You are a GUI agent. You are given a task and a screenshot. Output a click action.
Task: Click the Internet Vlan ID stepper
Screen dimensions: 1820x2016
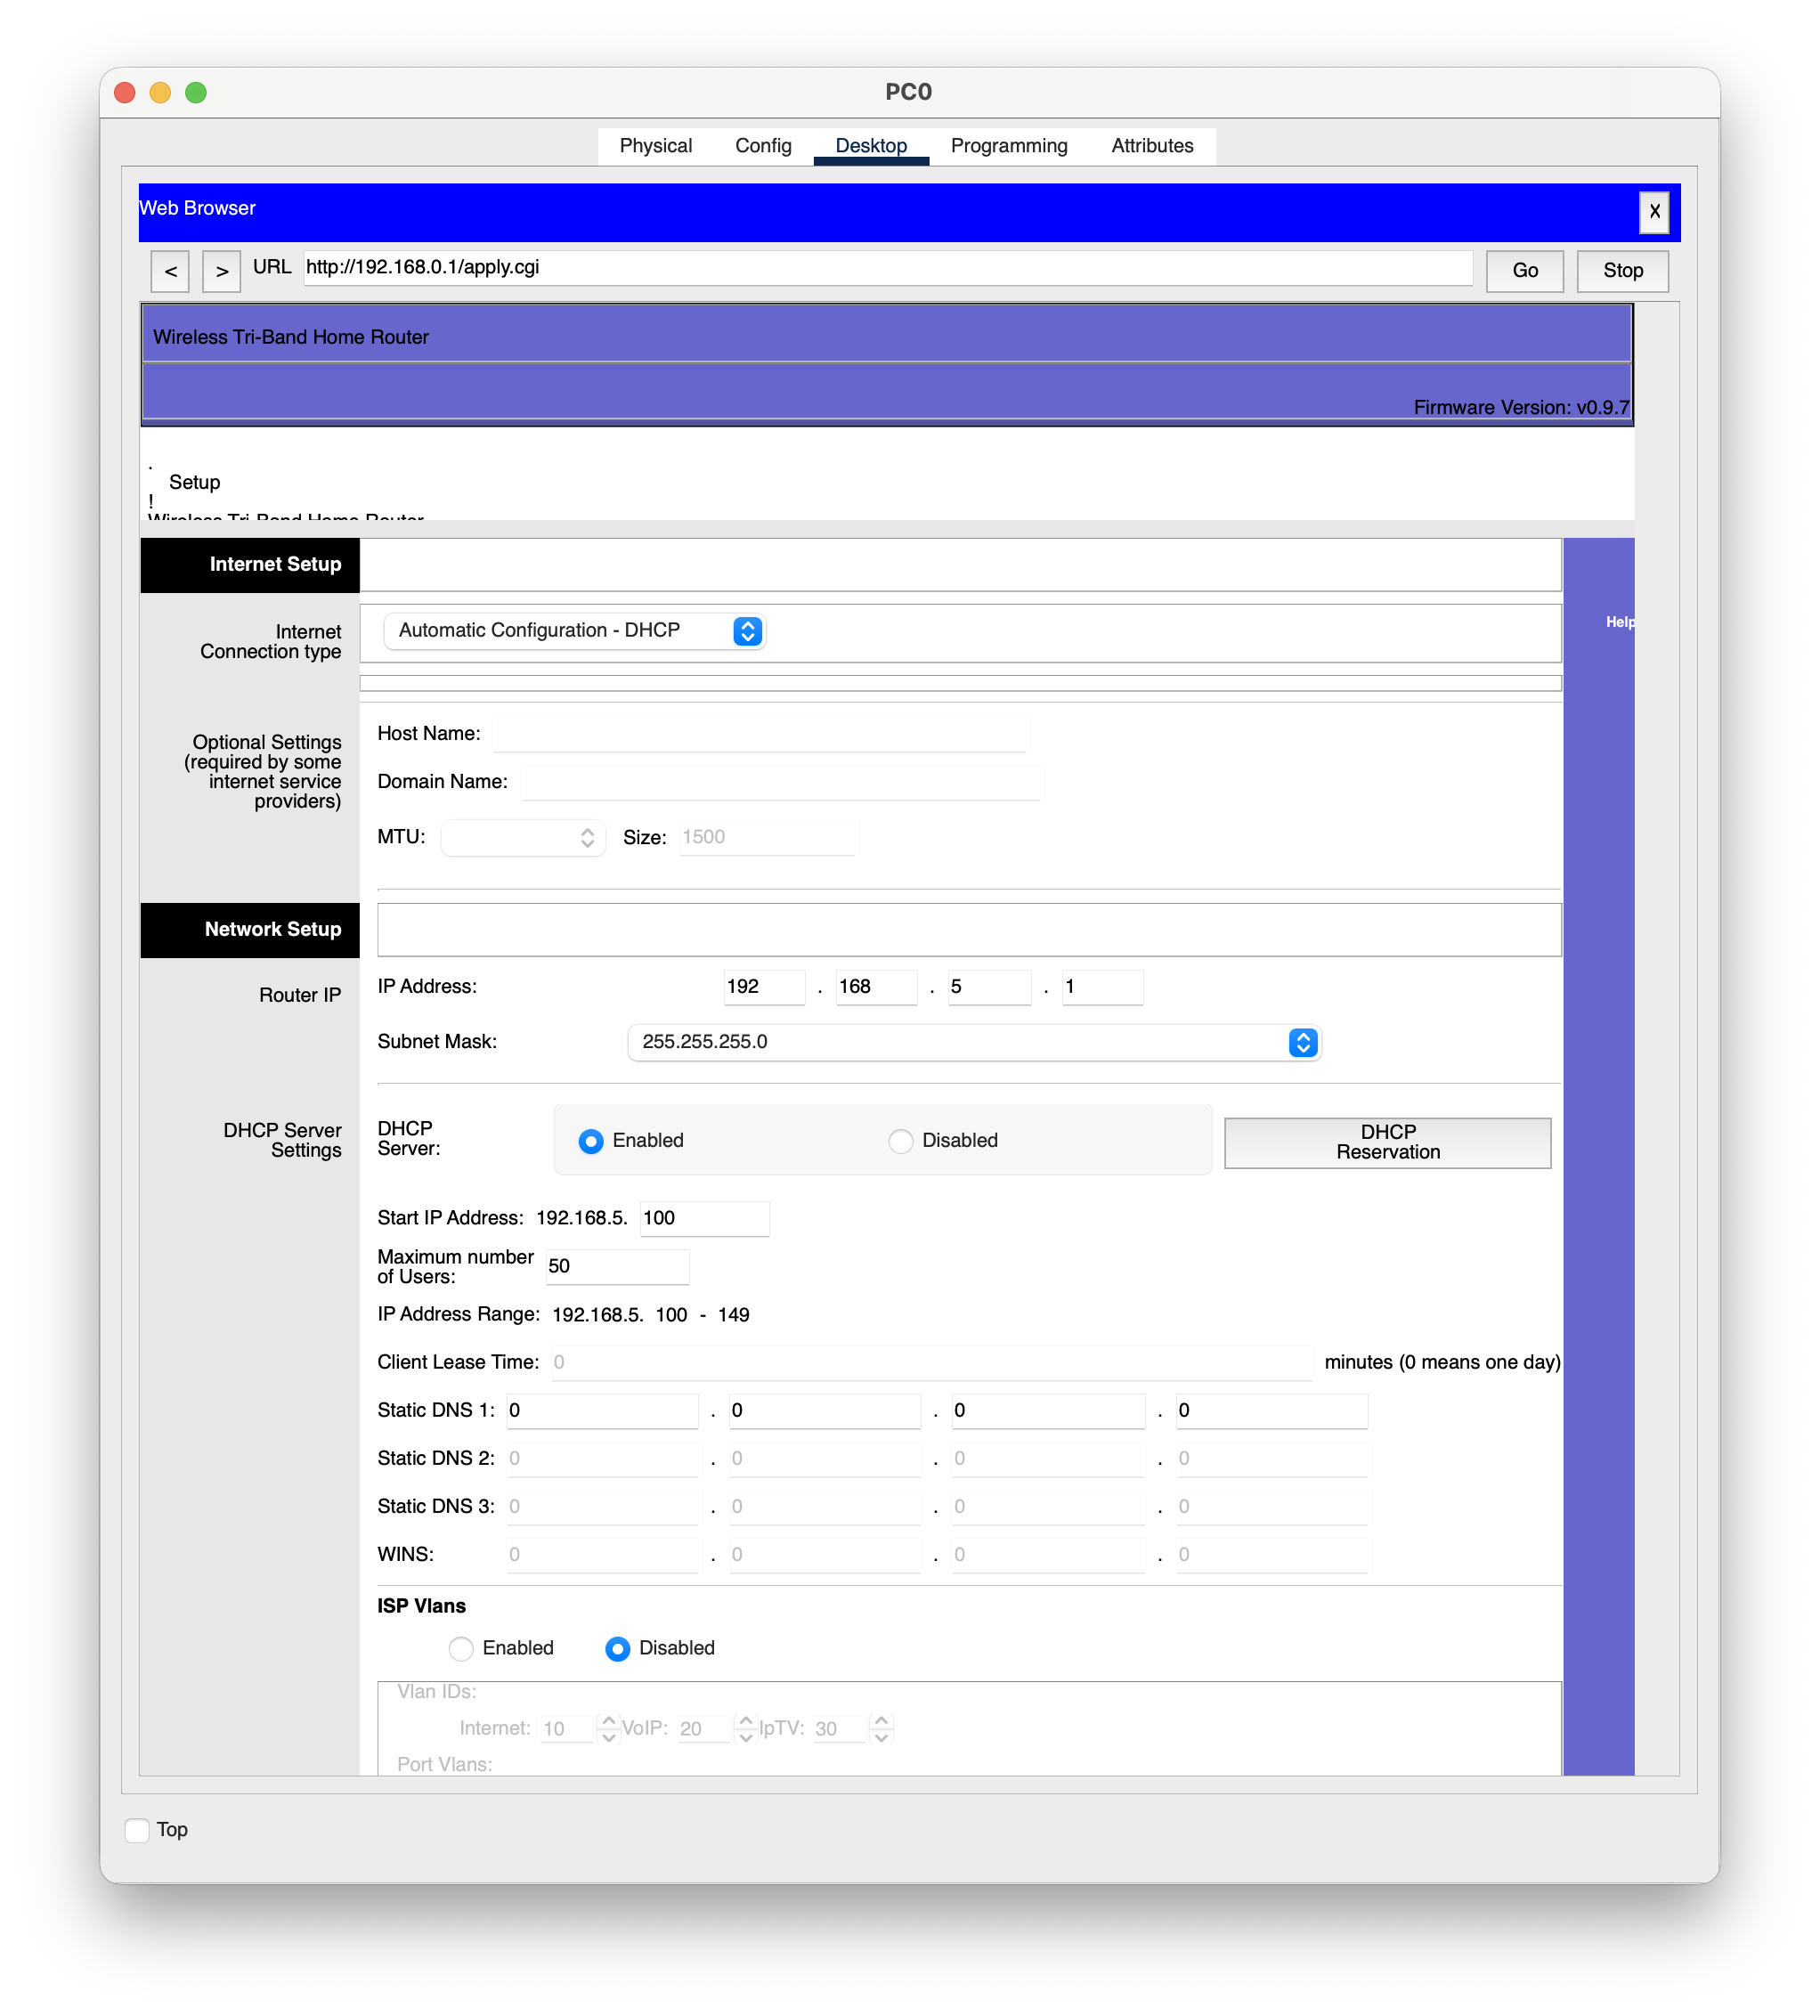(608, 1729)
